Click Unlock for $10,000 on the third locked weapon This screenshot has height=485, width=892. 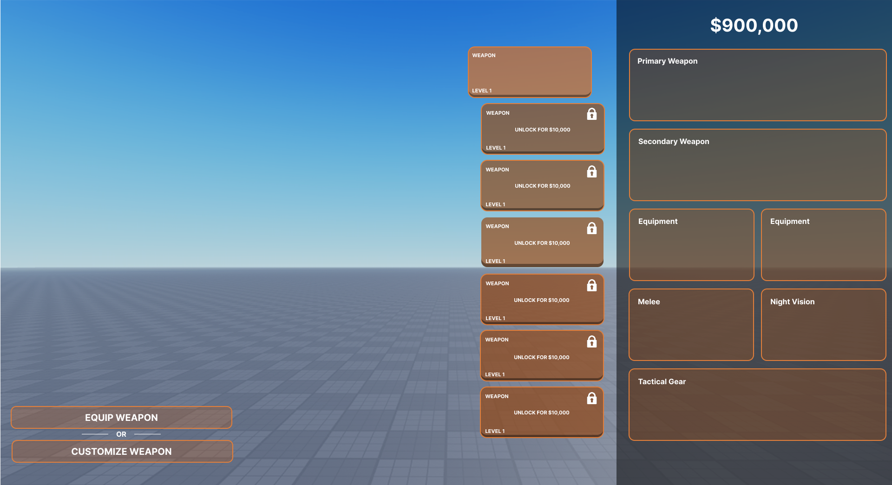point(542,243)
